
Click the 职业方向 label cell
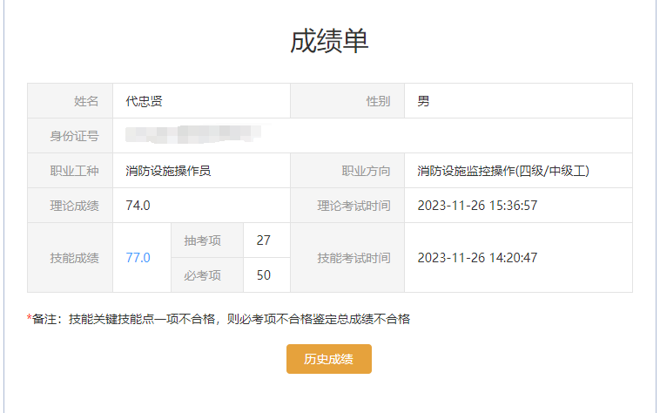(x=347, y=171)
